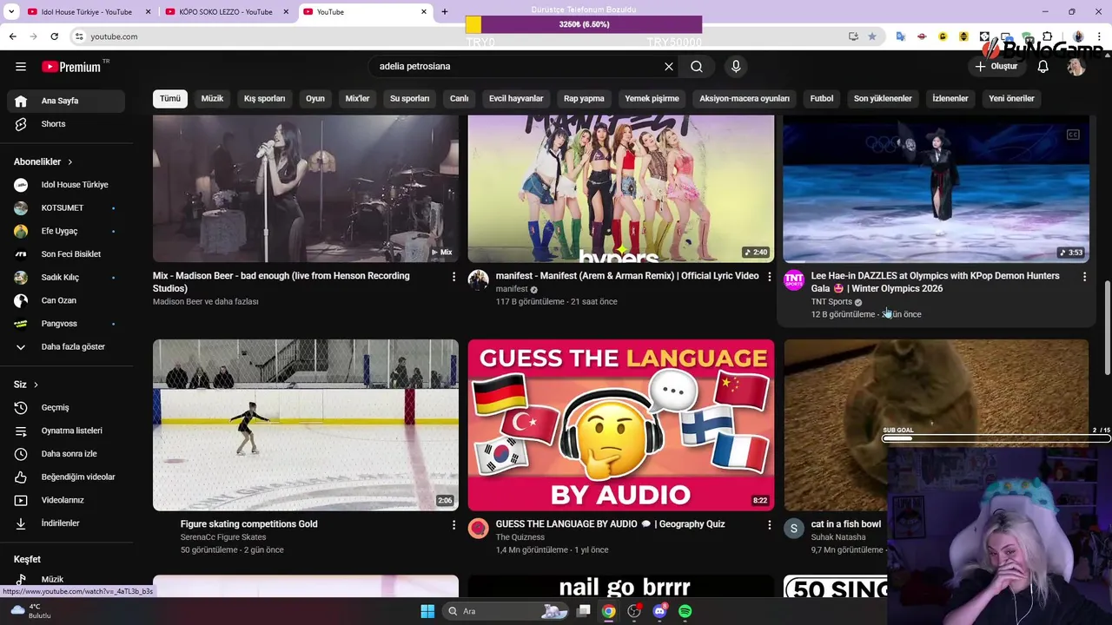Viewport: 1112px width, 625px height.
Task: Open Discord from the taskbar
Action: pos(659,611)
